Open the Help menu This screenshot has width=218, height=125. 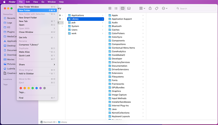61,2
